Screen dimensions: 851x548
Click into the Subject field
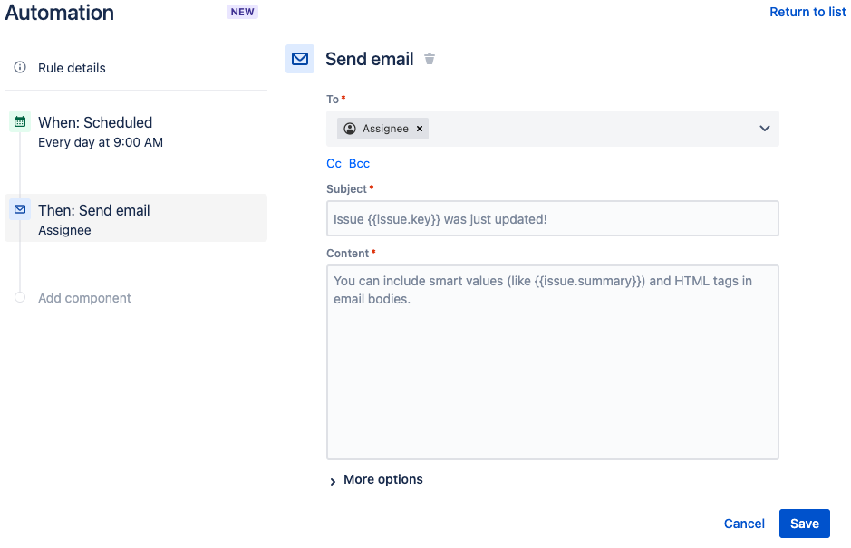(553, 218)
